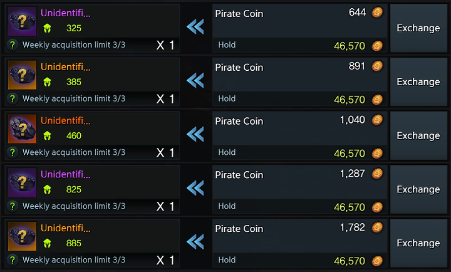The height and width of the screenshot is (272, 451).
Task: Select the item icon for level 460 Unidentified
Action: (22, 128)
